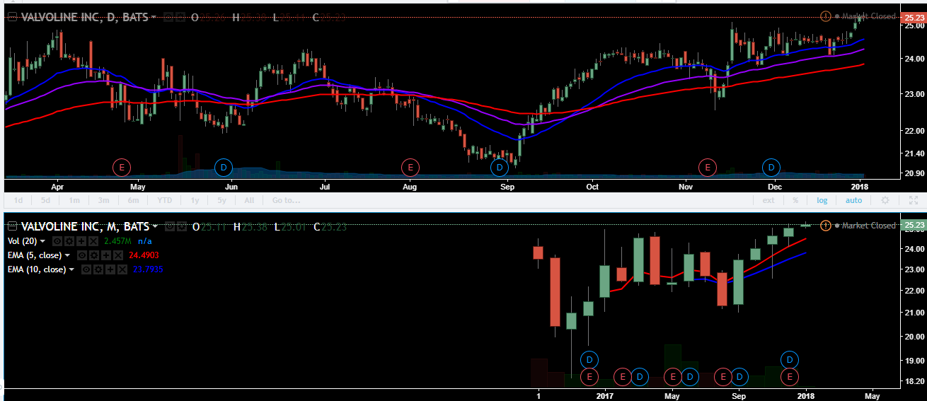Open settings gear for Vol (20)

click(x=69, y=241)
